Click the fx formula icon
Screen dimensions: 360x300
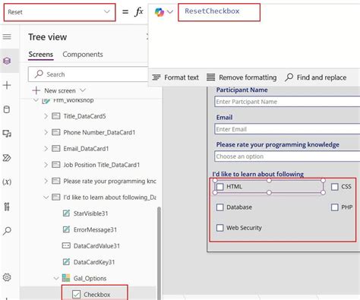coord(139,12)
